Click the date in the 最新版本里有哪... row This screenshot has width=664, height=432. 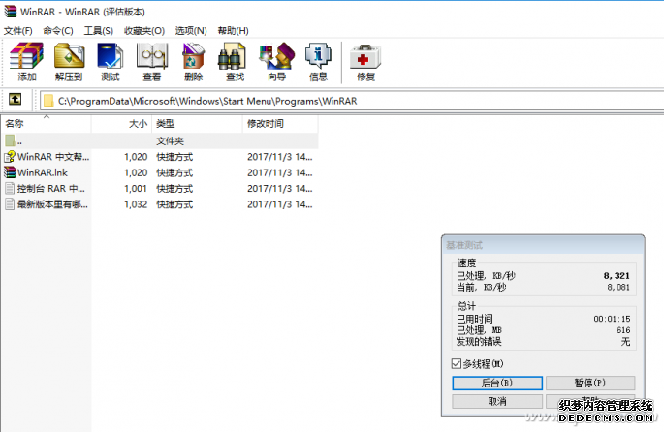(x=280, y=204)
